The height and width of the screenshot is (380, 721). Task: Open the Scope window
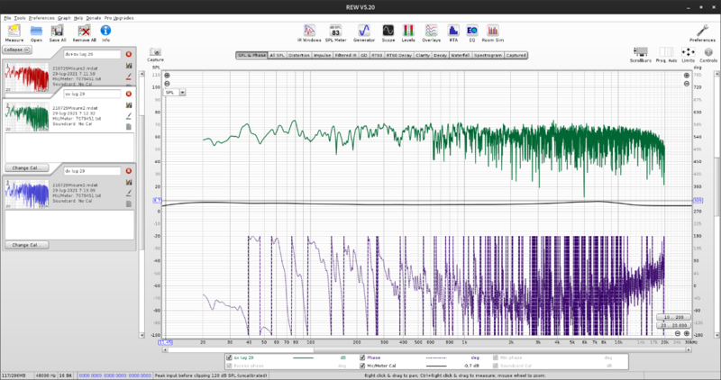(388, 31)
